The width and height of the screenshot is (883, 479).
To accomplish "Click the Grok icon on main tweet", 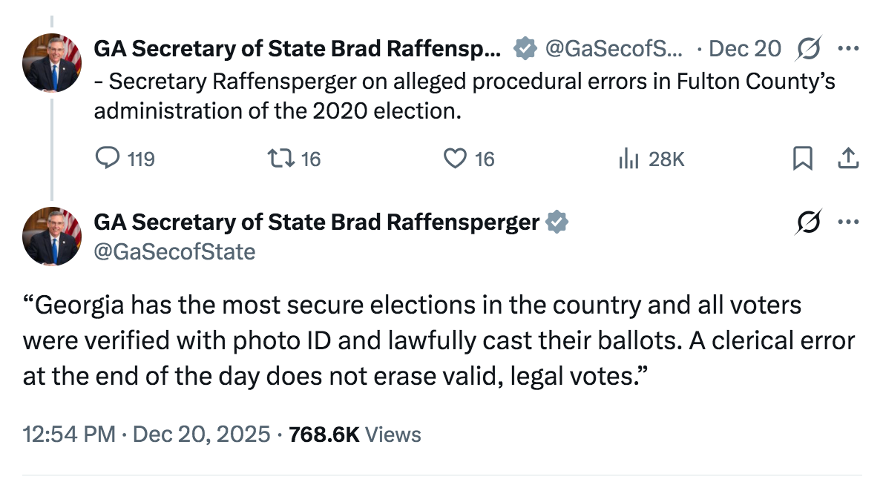I will (807, 222).
